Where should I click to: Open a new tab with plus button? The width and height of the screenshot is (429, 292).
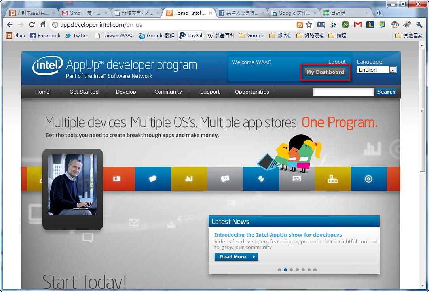(x=379, y=13)
